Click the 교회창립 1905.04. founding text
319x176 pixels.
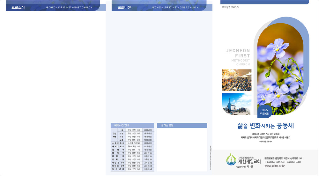[231, 7]
